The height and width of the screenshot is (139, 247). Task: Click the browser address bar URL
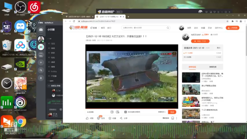[x=98, y=21]
